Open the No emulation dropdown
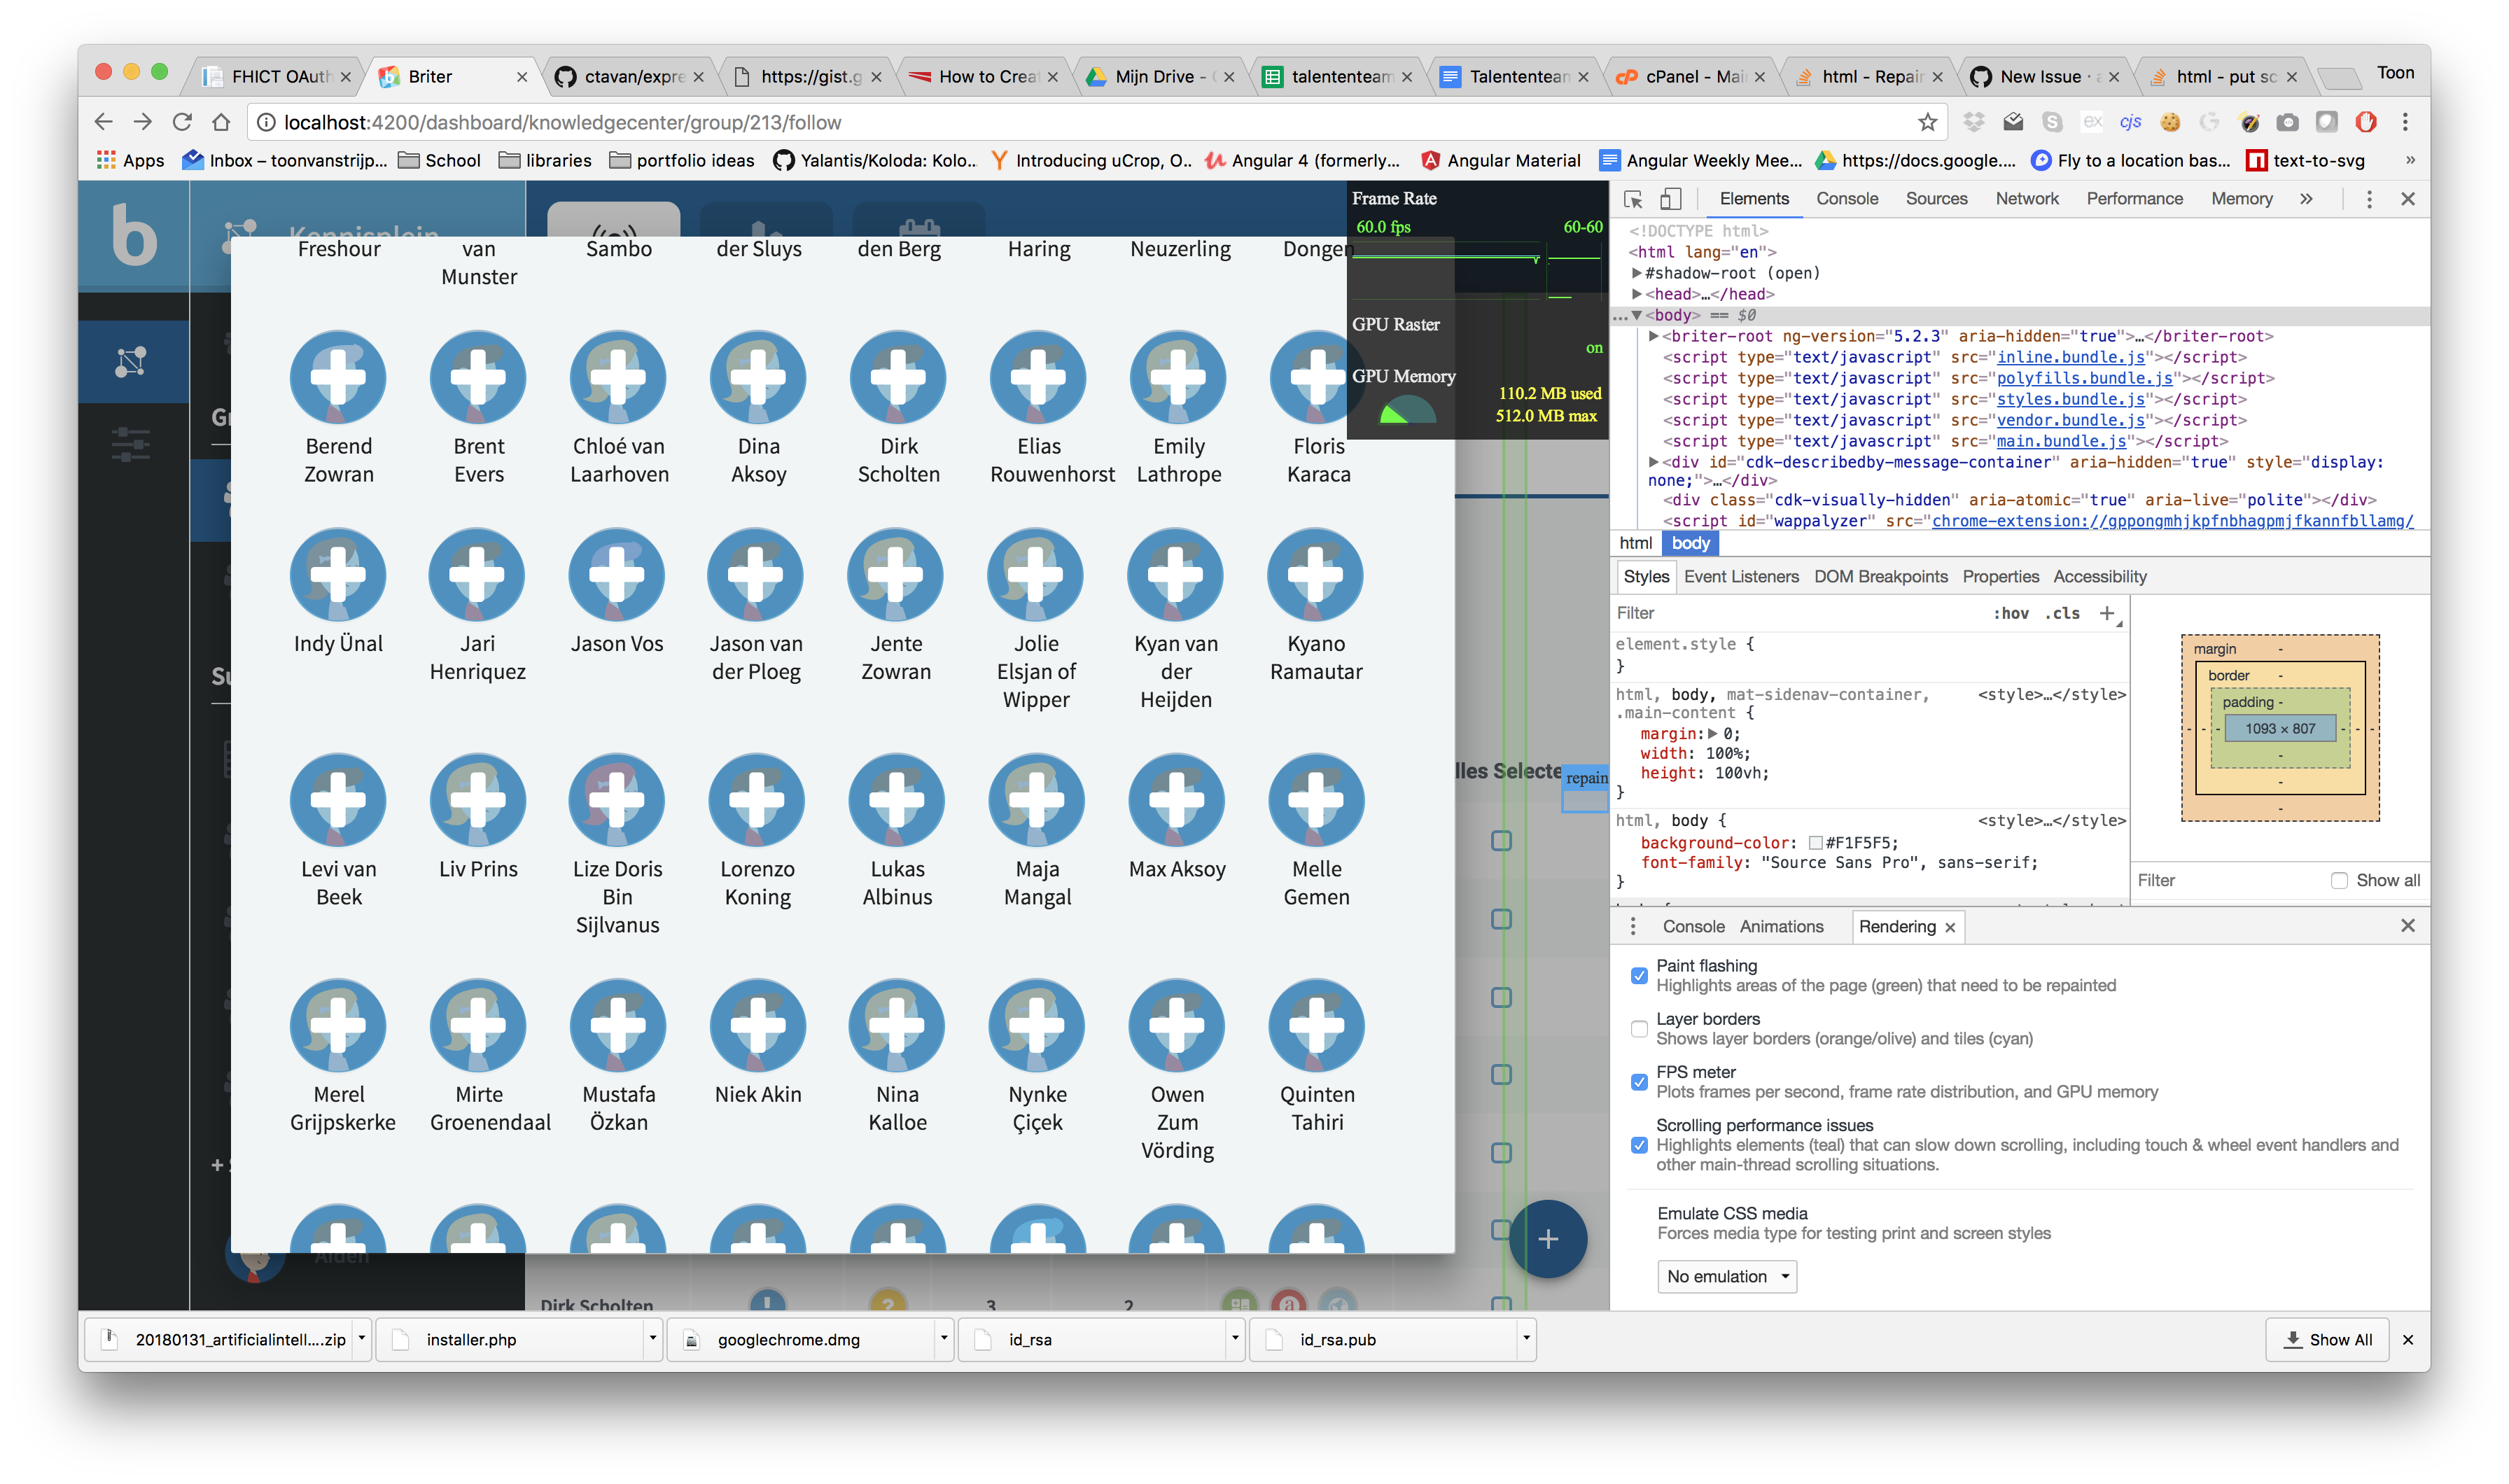The image size is (2509, 1484). coord(1727,1276)
